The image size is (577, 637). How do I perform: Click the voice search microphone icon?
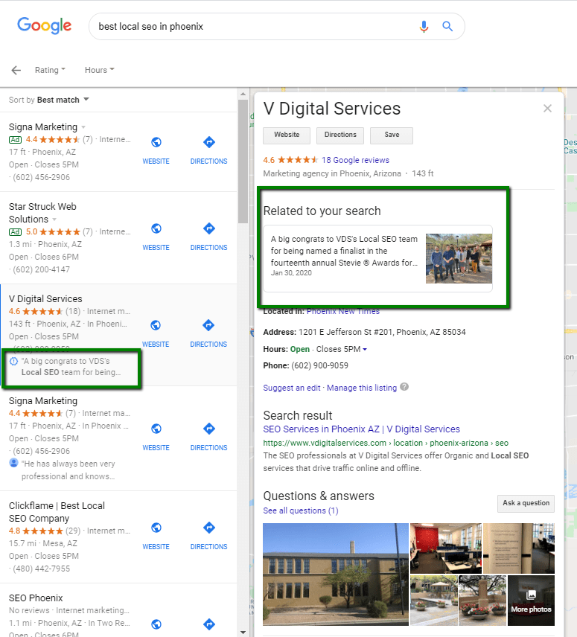tap(424, 26)
